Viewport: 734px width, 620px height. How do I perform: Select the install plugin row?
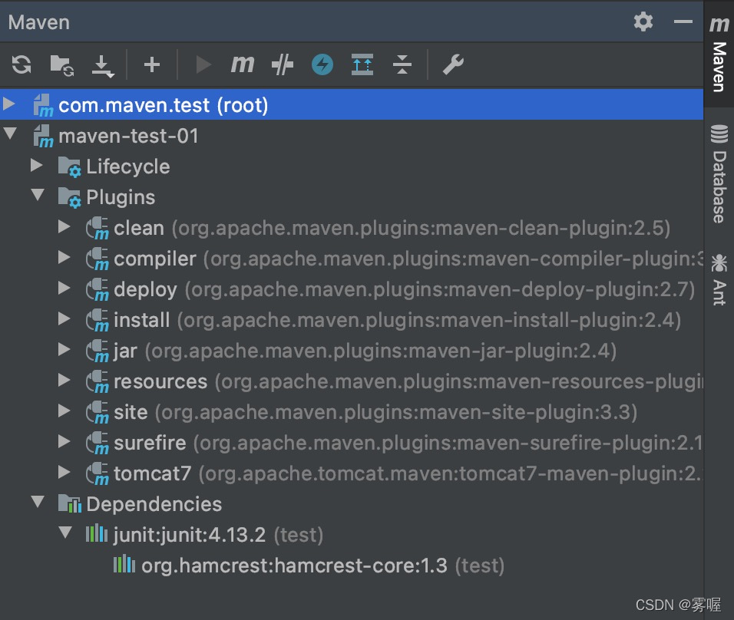click(x=352, y=320)
